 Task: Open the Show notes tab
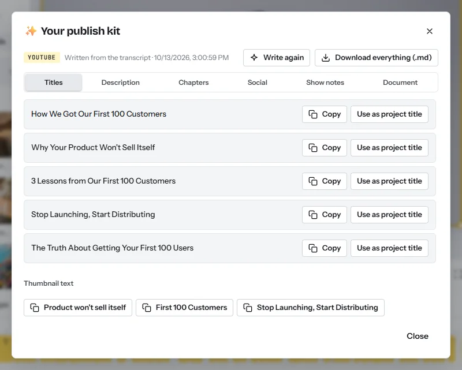[325, 83]
